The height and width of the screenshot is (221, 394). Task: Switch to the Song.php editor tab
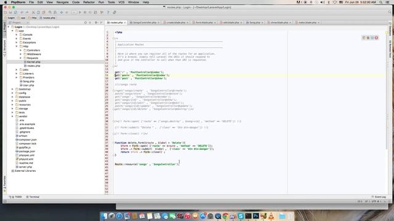[x=254, y=23]
